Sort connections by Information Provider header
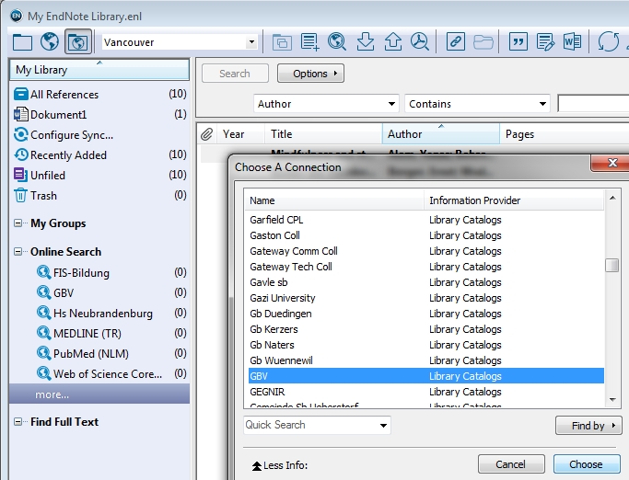 click(514, 200)
